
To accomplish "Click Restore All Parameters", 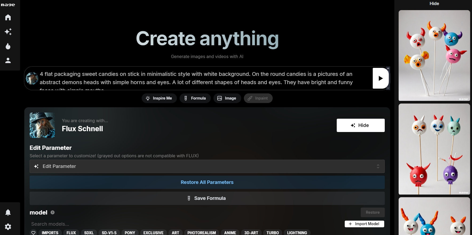I will pyautogui.click(x=207, y=182).
